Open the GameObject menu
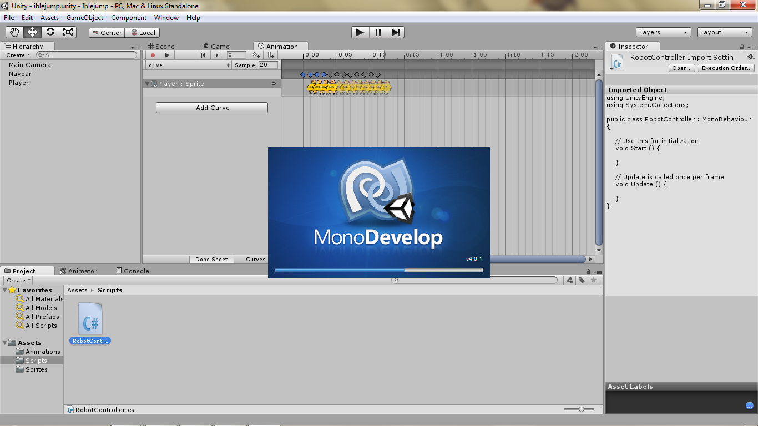 84,17
